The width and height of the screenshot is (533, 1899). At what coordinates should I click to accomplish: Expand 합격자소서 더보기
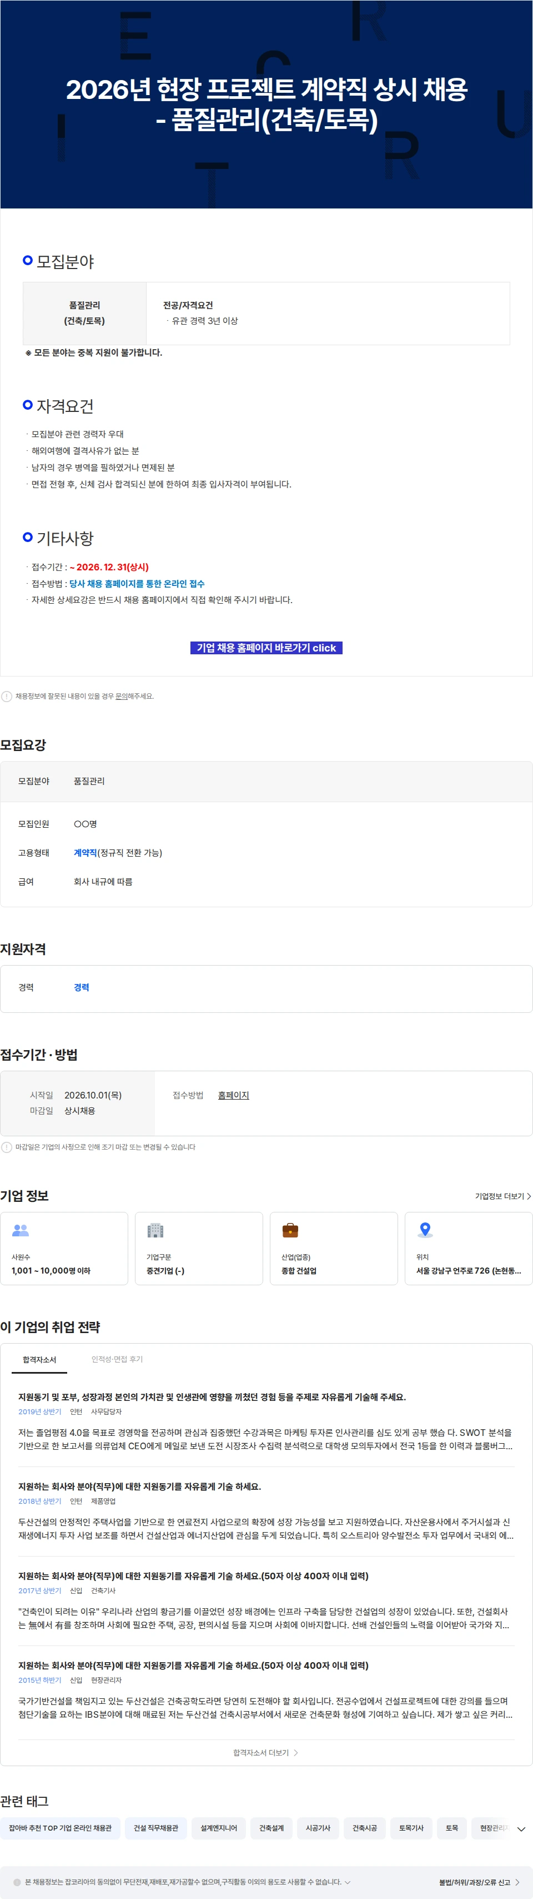[266, 1752]
